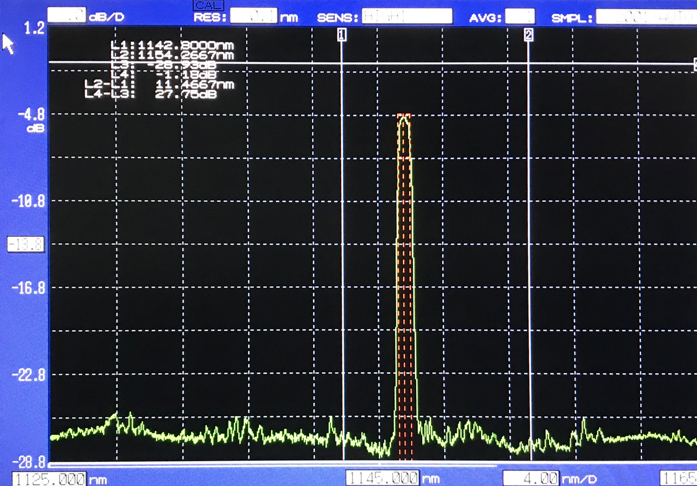The width and height of the screenshot is (697, 486).
Task: Select horizontal level marker at right edge
Action: 695,64
